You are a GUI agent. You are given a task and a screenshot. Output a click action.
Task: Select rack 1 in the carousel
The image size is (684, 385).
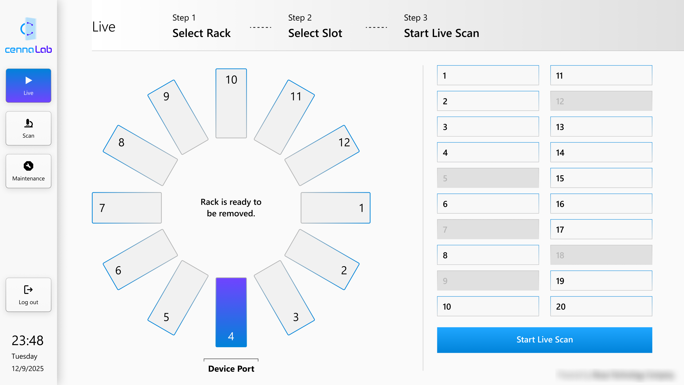pyautogui.click(x=335, y=208)
